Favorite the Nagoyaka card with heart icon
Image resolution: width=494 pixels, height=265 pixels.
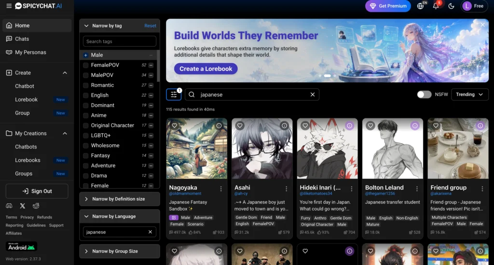(175, 126)
